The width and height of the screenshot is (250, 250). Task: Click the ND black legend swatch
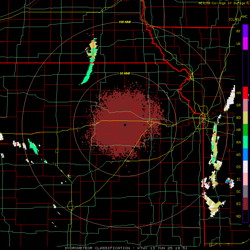245,216
